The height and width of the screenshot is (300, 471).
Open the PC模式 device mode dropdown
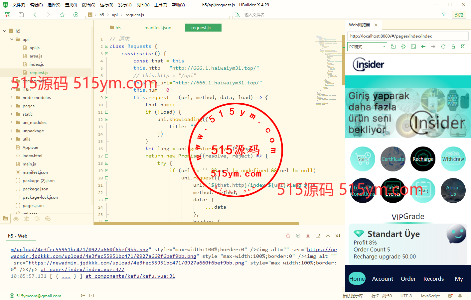[x=367, y=47]
